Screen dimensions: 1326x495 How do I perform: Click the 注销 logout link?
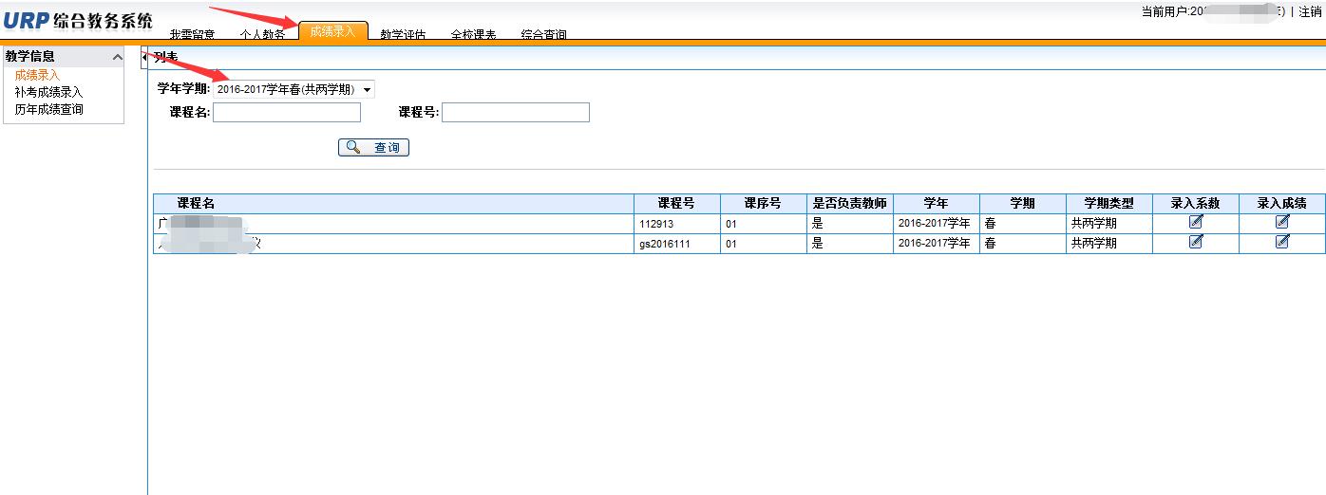[1310, 12]
